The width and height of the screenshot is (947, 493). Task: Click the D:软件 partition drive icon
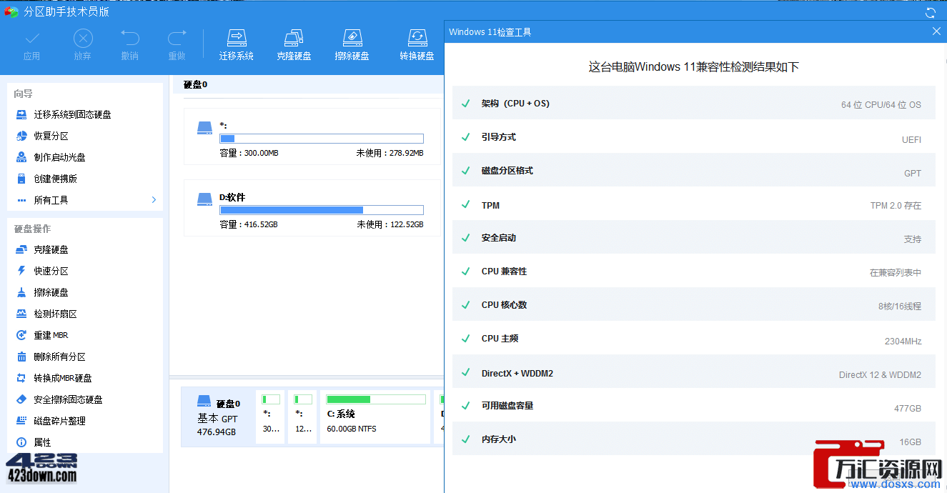pyautogui.click(x=205, y=200)
